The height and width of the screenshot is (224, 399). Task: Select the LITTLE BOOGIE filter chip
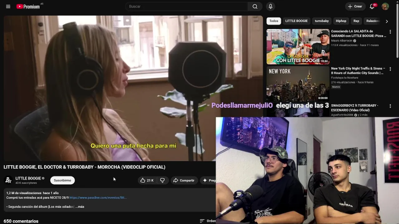tap(296, 21)
